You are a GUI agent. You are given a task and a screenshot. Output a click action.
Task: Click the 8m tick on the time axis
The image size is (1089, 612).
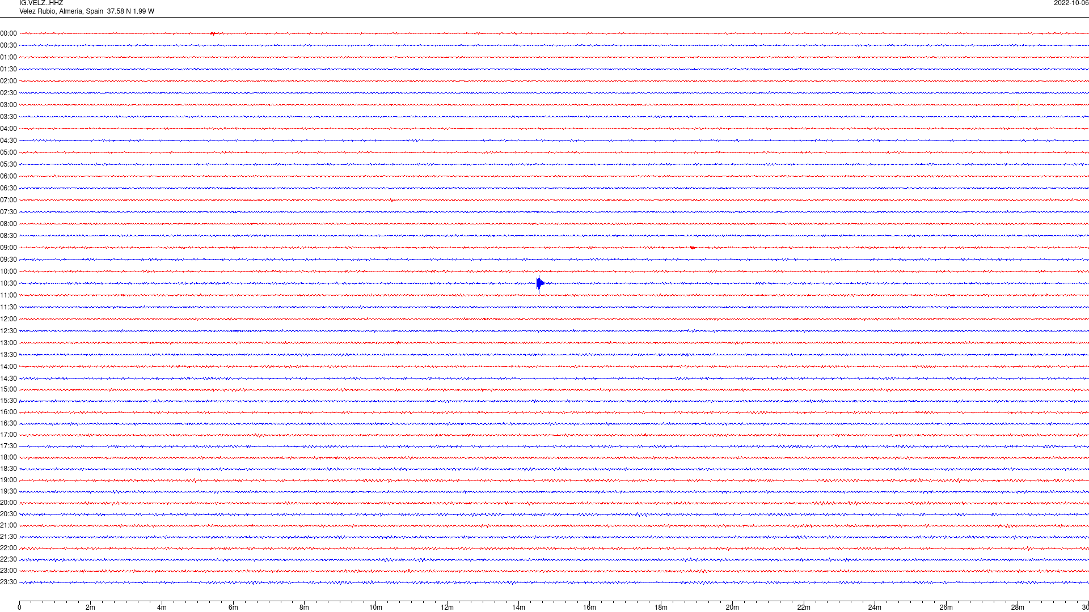coord(305,607)
